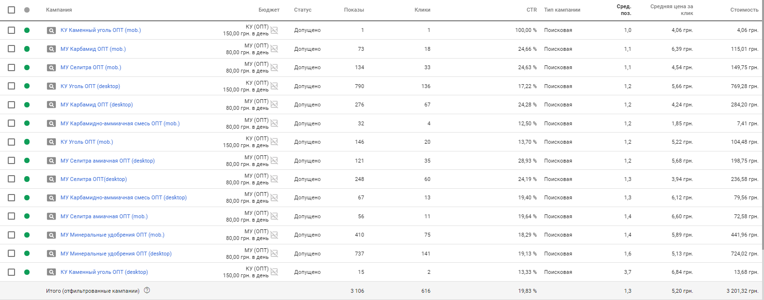
Task: Click shared budget icon in КУ Каменный уголь ОПТ (desktop) row
Action: pos(274,272)
